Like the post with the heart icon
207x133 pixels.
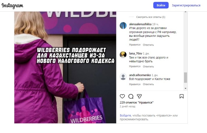click(x=122, y=96)
